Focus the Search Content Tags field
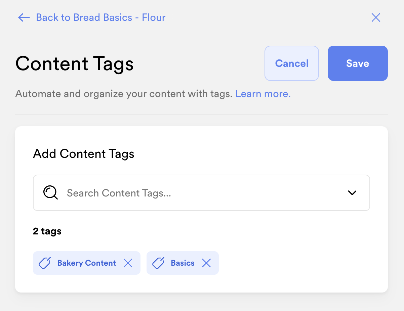 201,193
